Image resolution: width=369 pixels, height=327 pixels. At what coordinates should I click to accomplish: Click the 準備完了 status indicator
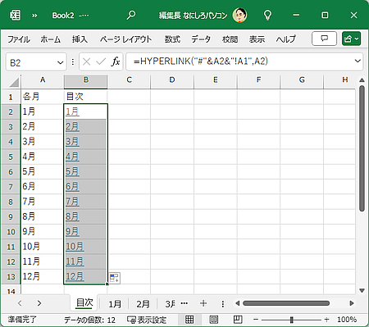(x=22, y=320)
